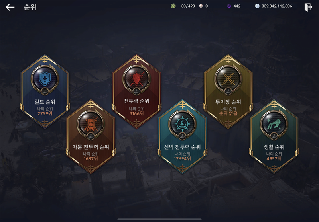Select the 선박 전투력 순위 card label
The image size is (319, 222).
click(x=182, y=147)
